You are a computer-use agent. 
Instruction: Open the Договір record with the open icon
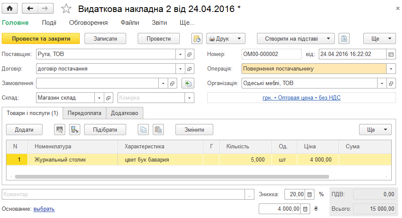[x=190, y=69]
